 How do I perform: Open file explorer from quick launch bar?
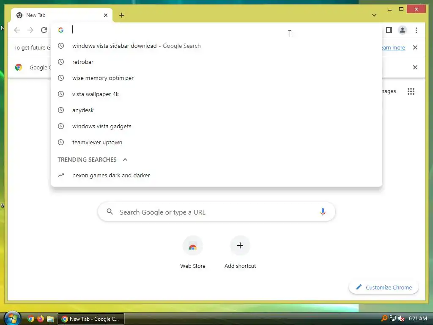pos(50,319)
